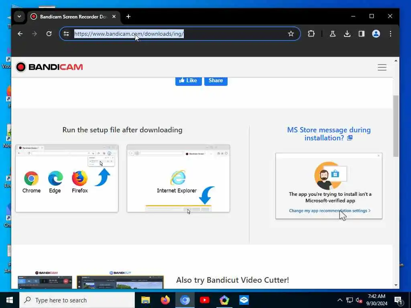Open the Bandicam hamburger menu
411x308 pixels.
[x=382, y=67]
